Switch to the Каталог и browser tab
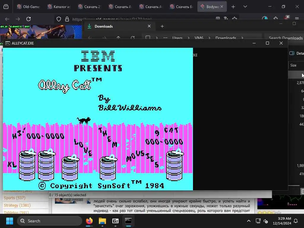304x228 pixels. coord(59,7)
